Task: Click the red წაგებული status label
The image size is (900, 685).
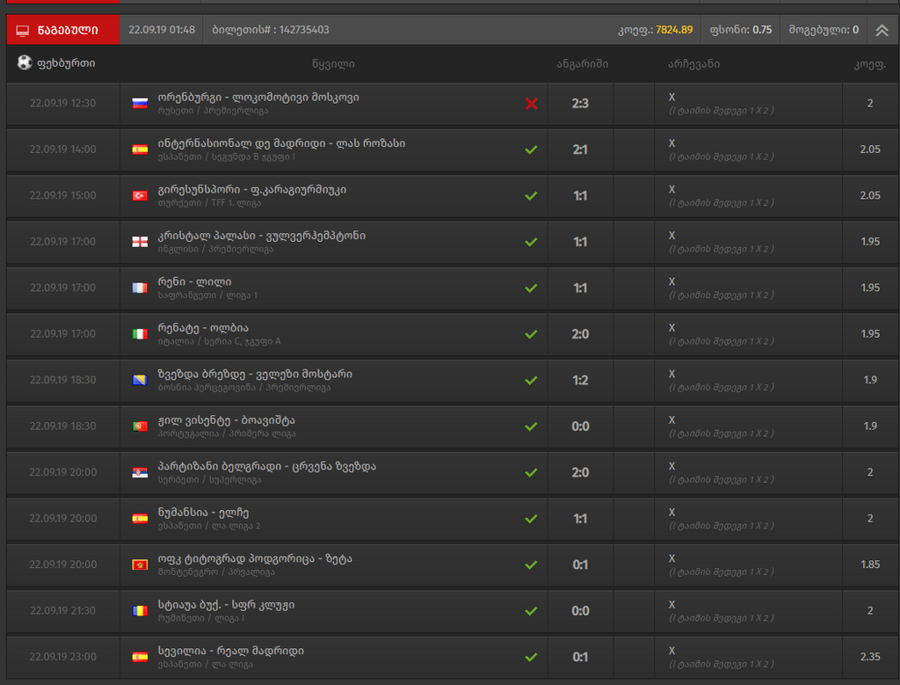Action: click(63, 30)
